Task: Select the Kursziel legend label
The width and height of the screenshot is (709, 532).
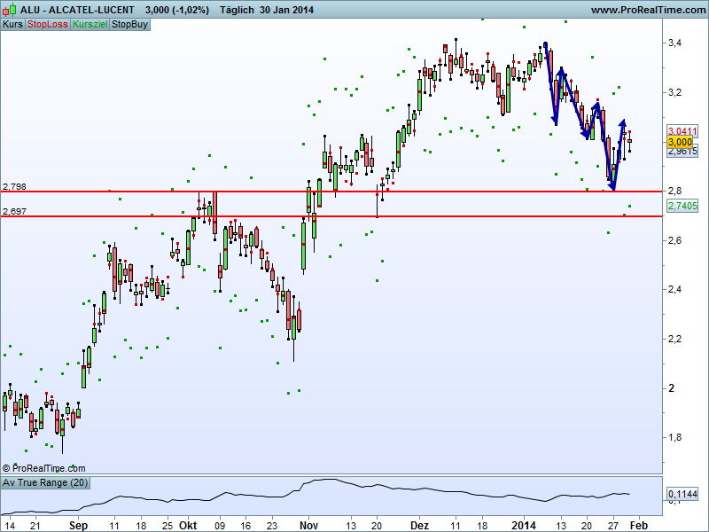Action: point(90,25)
